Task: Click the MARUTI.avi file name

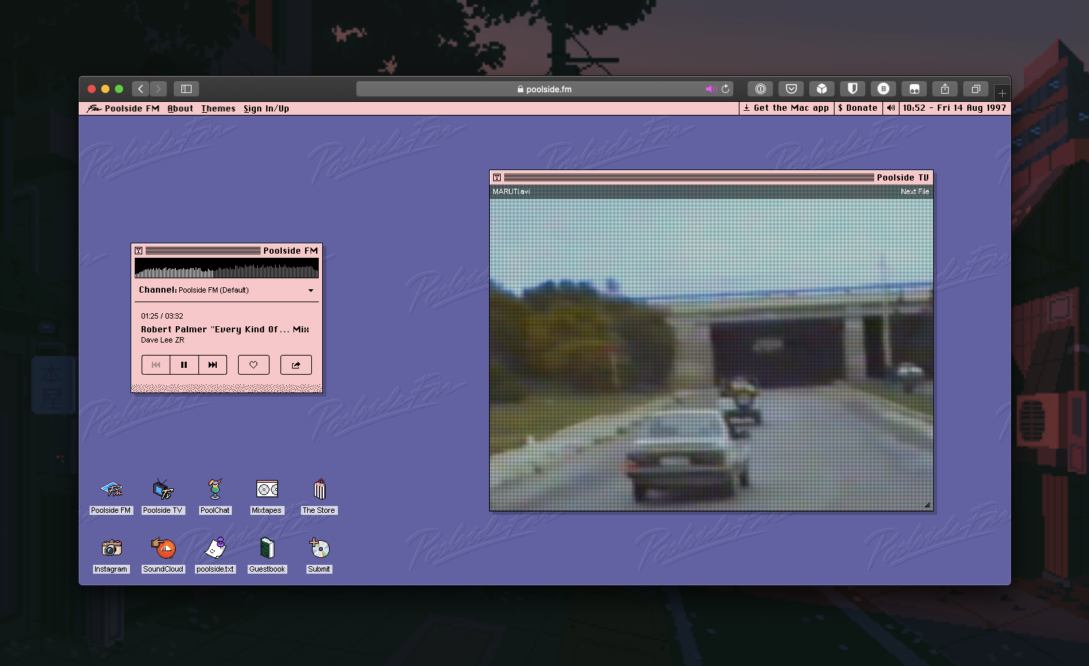Action: (x=511, y=191)
